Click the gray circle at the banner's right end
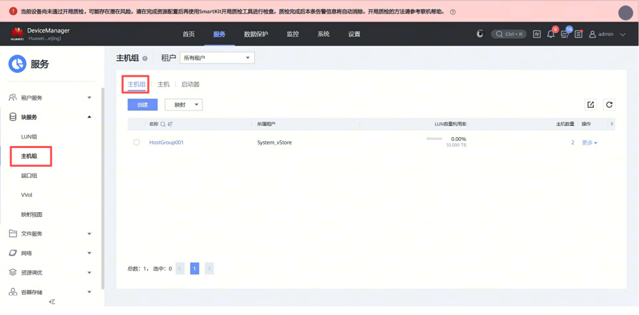Image resolution: width=639 pixels, height=315 pixels. tap(625, 13)
